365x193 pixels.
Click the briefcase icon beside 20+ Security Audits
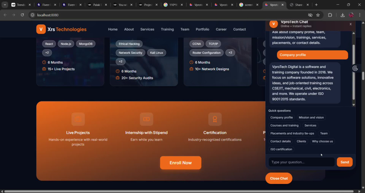click(118, 78)
